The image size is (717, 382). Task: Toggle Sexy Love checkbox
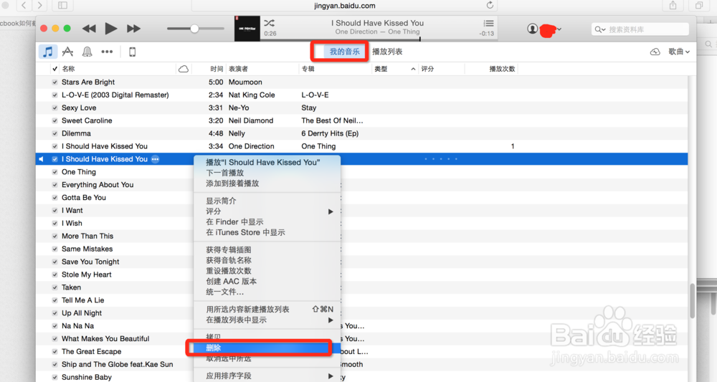55,108
